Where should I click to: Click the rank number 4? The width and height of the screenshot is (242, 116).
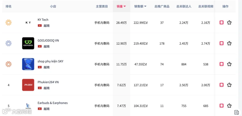click(9, 85)
